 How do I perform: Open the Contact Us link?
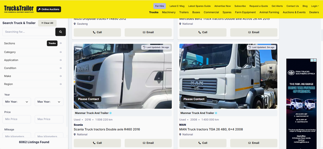293,6
